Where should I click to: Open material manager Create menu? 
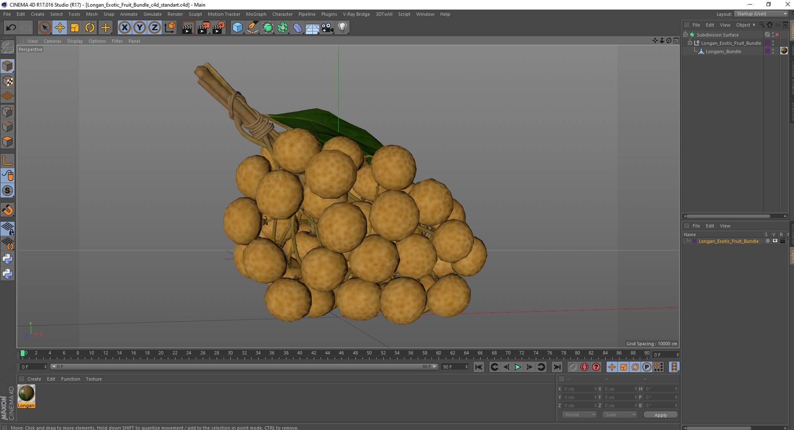(34, 379)
